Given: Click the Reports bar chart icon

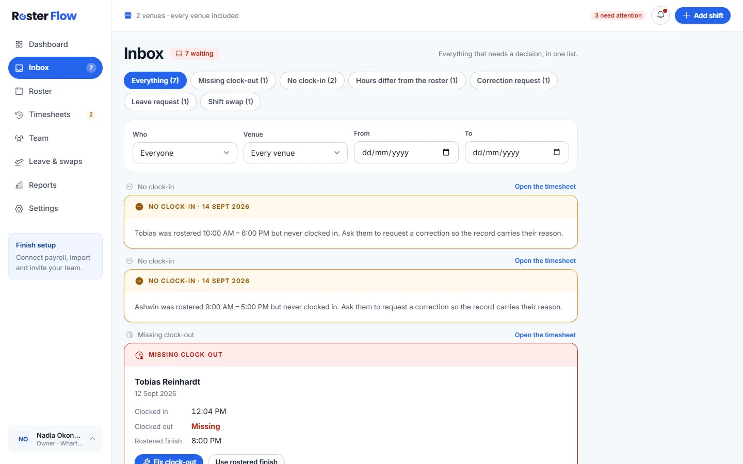Looking at the screenshot, I should pyautogui.click(x=19, y=185).
